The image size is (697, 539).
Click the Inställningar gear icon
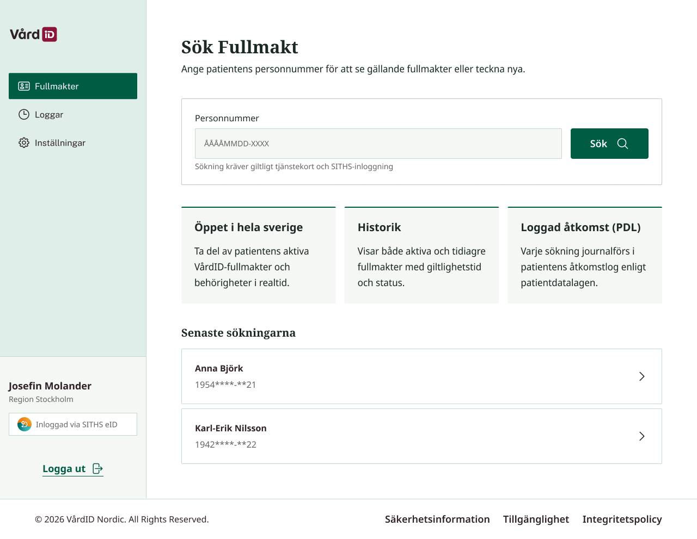click(24, 143)
